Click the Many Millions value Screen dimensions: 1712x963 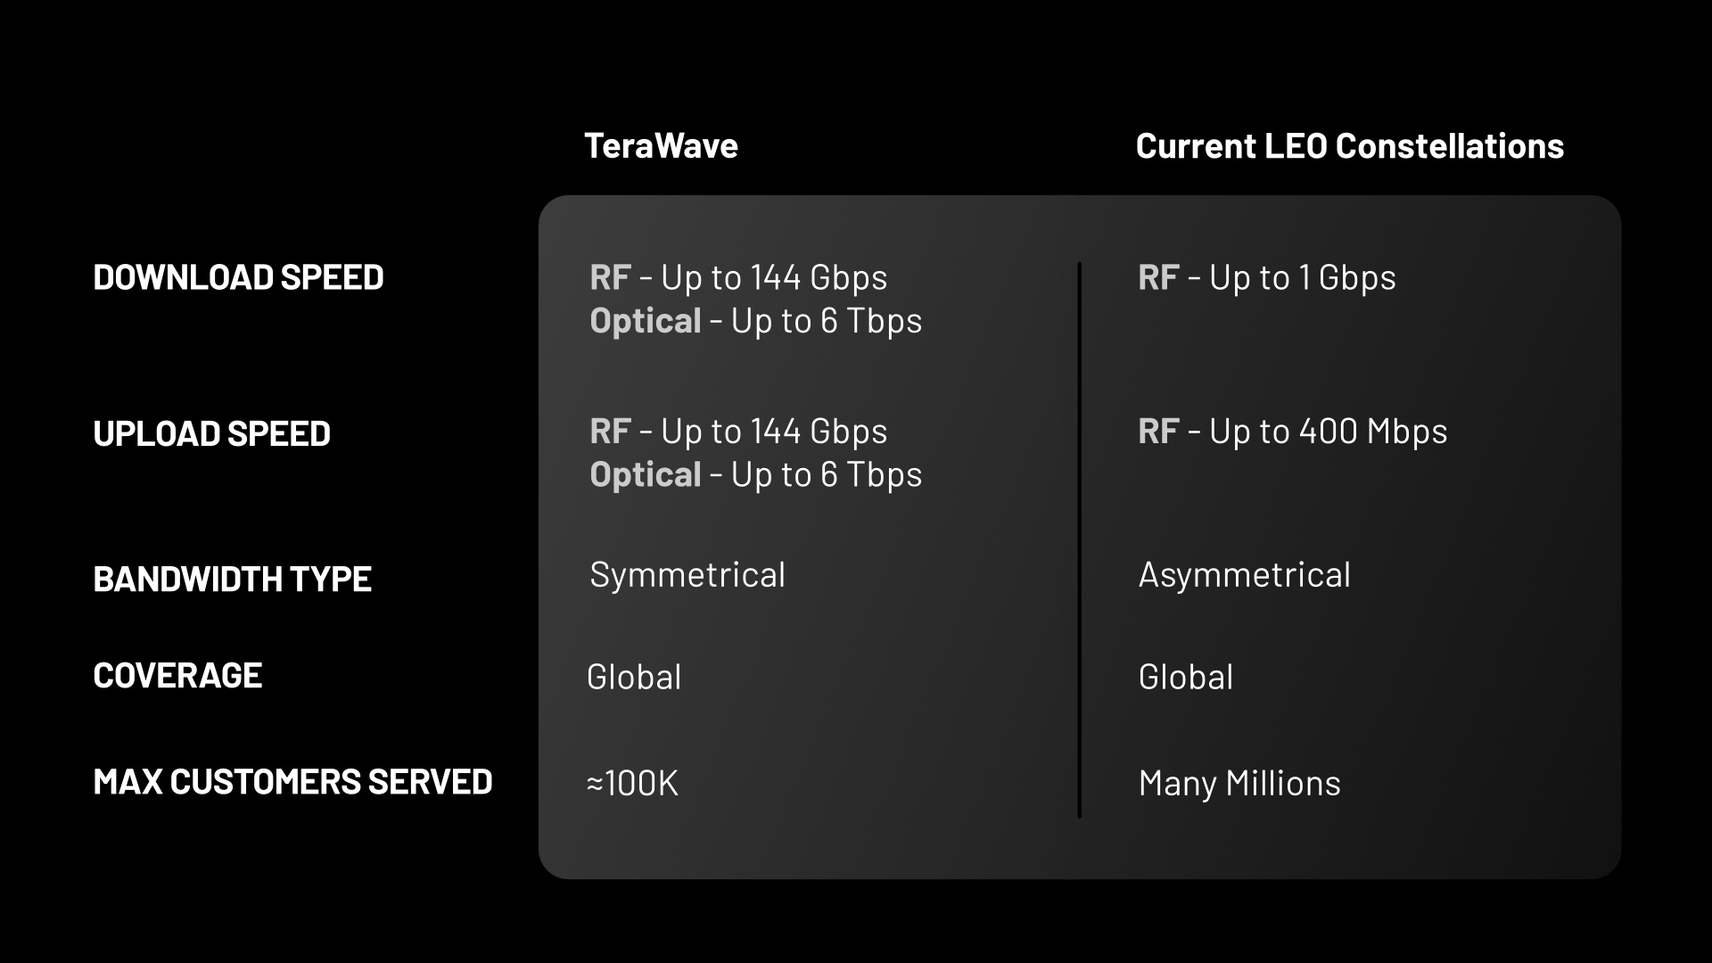click(1239, 783)
